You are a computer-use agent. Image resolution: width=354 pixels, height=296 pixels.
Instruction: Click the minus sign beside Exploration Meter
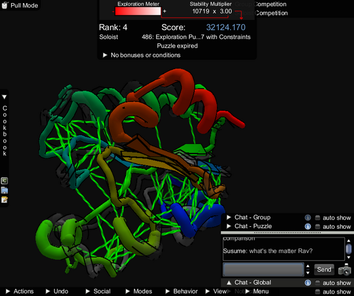tap(113, 11)
